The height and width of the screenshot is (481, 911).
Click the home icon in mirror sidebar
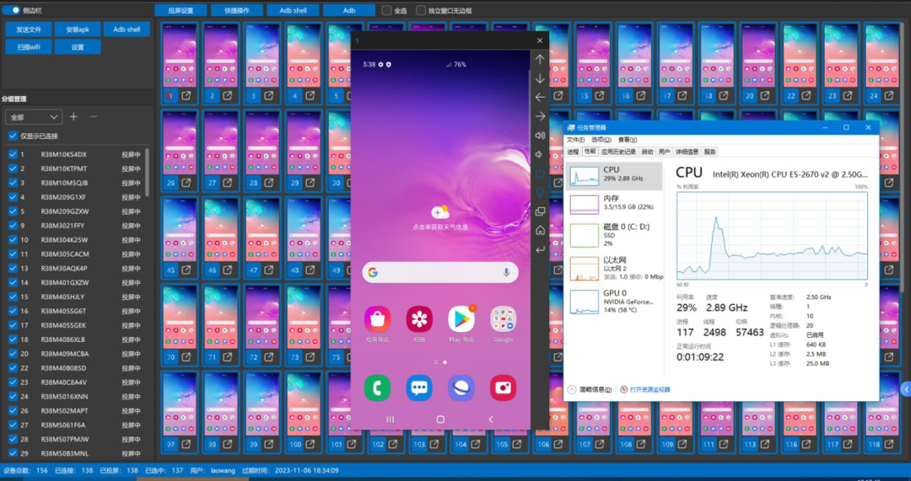(540, 230)
